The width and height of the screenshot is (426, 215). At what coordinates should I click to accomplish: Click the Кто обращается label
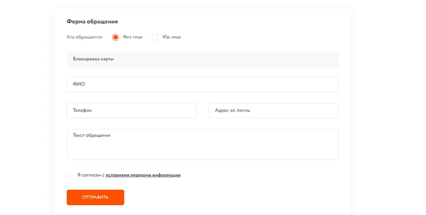point(85,37)
